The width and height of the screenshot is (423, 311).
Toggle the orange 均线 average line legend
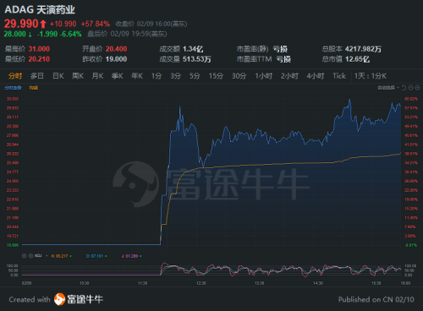pos(34,88)
